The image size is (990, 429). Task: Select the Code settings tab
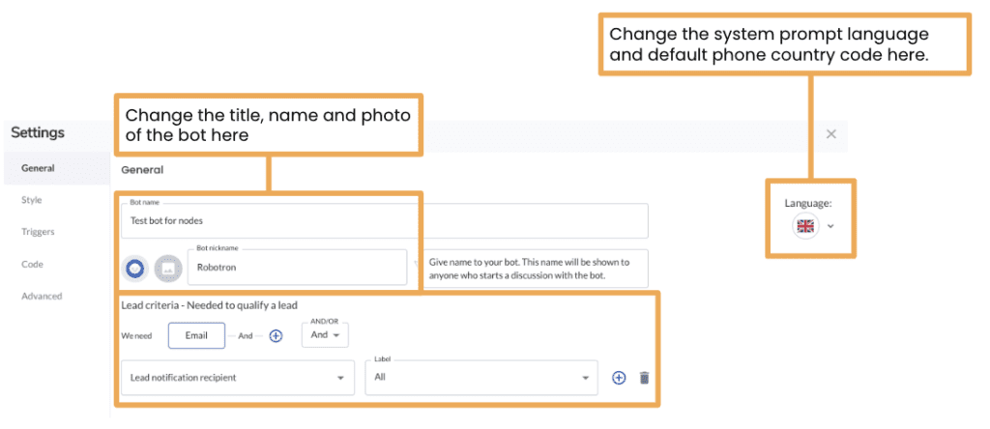(x=33, y=264)
